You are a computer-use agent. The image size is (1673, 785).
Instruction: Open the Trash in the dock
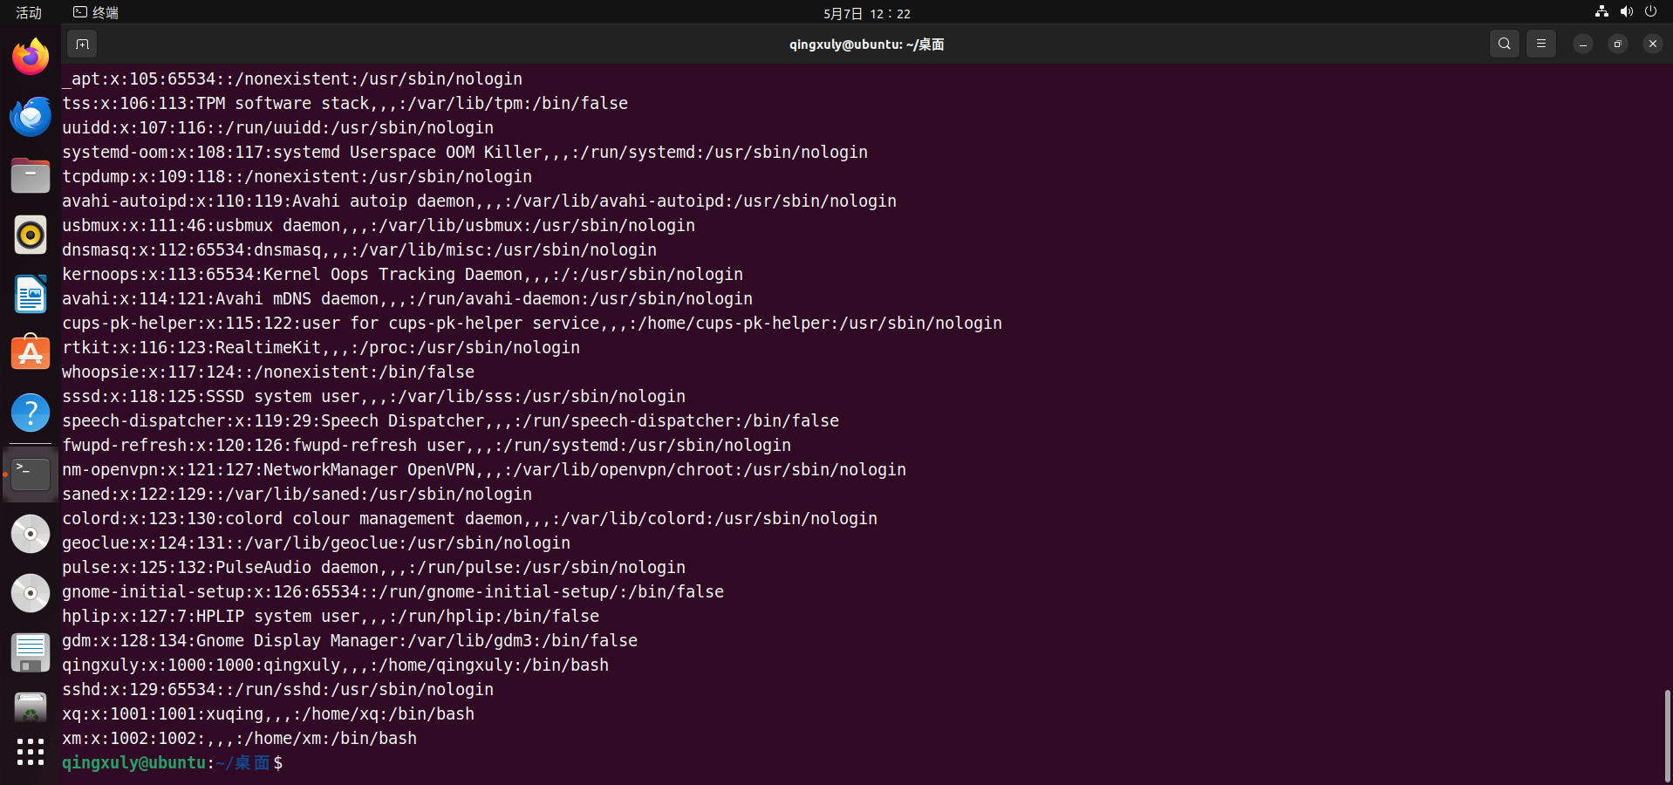tap(31, 706)
